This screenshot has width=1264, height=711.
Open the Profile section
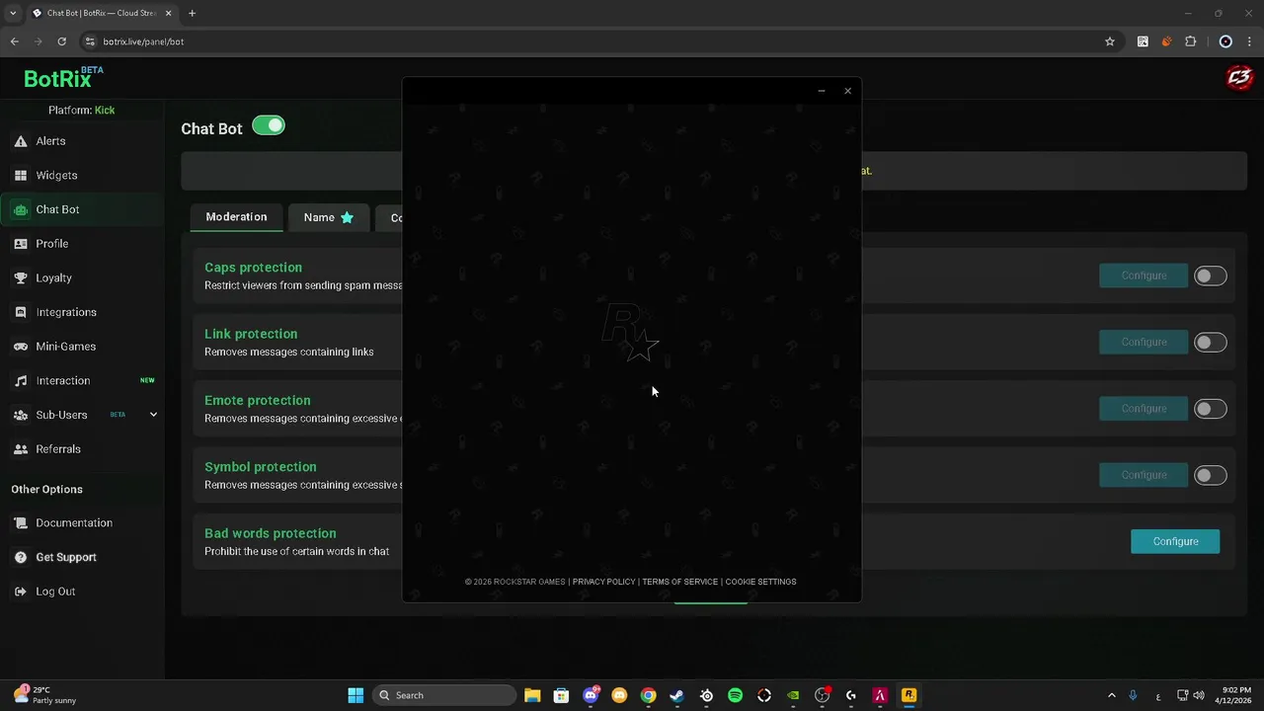point(52,244)
